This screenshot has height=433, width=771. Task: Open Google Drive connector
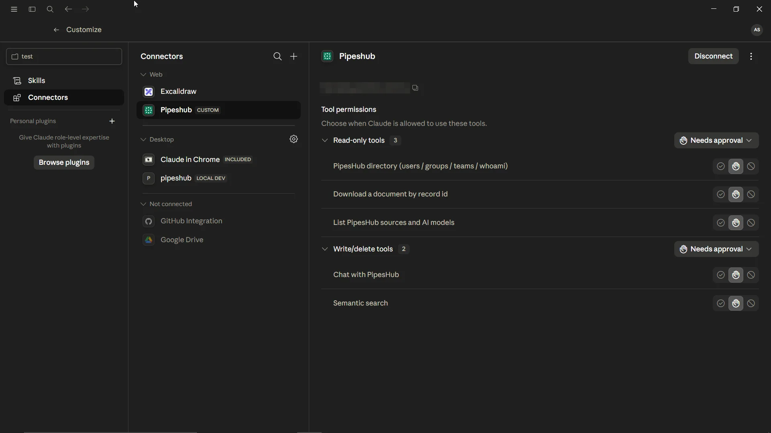(x=218, y=240)
